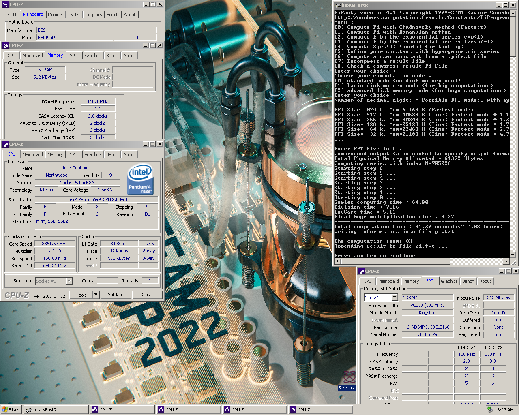Click the Multiplier value x 21.0
Screen dimensions: 519x415
tap(55, 251)
